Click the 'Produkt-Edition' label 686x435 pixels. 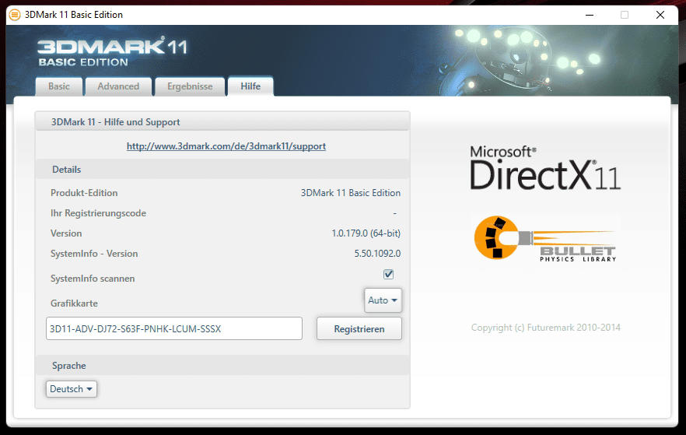coord(84,192)
